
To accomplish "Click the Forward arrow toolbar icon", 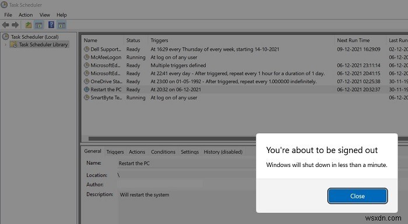I will pyautogui.click(x=15, y=25).
